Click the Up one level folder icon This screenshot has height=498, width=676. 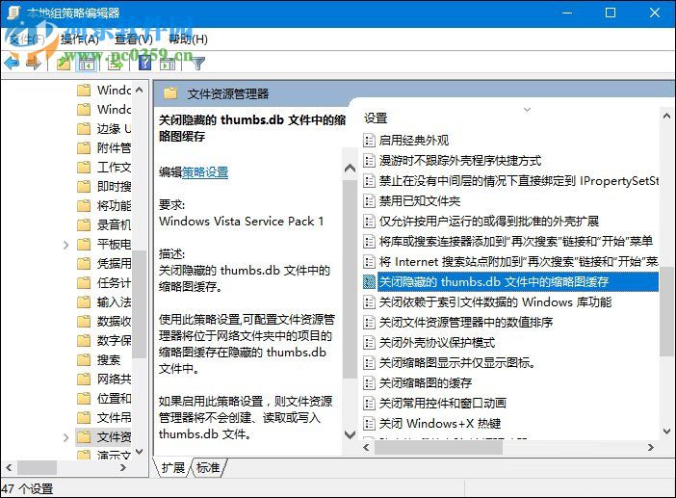(64, 64)
